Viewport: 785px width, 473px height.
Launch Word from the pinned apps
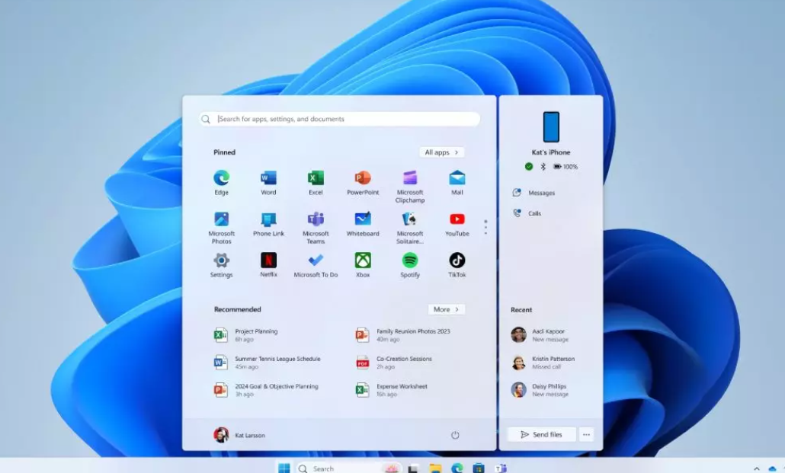268,178
